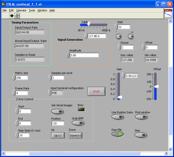Open the Tools menu

(x=32, y=10)
